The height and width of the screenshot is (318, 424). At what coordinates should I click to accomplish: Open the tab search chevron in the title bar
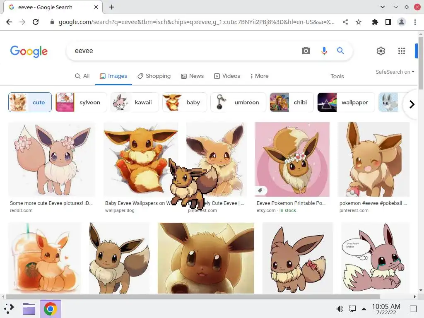click(382, 7)
